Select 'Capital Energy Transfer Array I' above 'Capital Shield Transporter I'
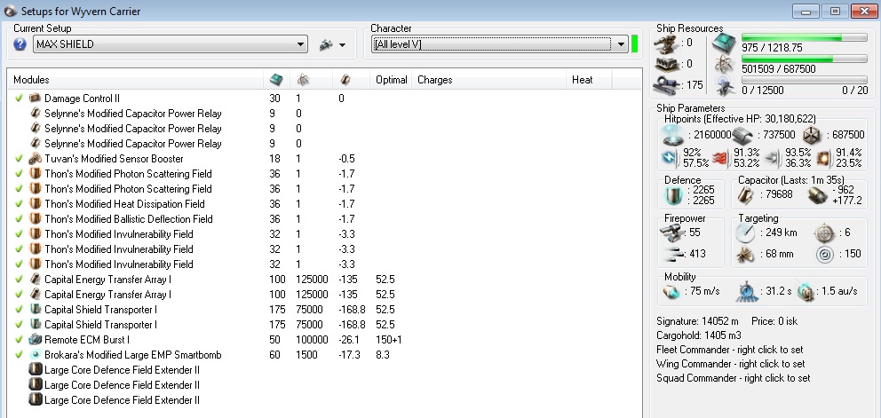The height and width of the screenshot is (418, 881). pyautogui.click(x=107, y=295)
